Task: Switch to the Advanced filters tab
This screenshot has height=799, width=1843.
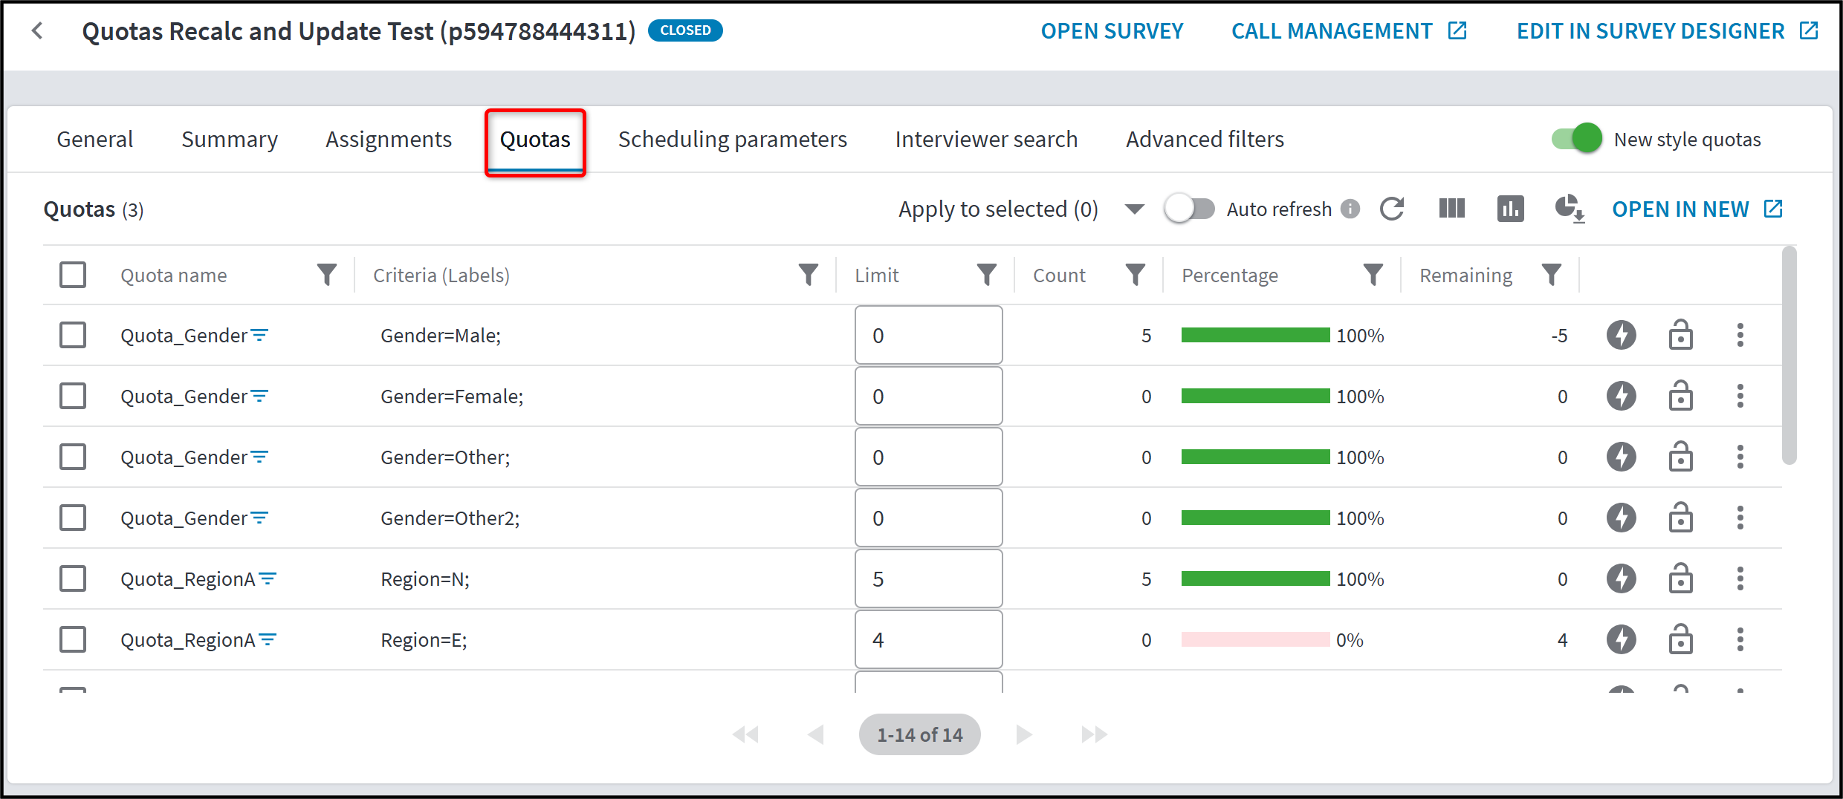Action: point(1205,140)
